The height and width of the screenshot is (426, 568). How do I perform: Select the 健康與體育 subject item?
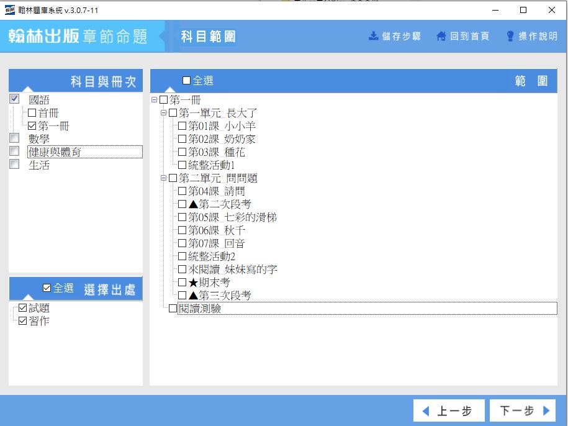click(x=55, y=152)
